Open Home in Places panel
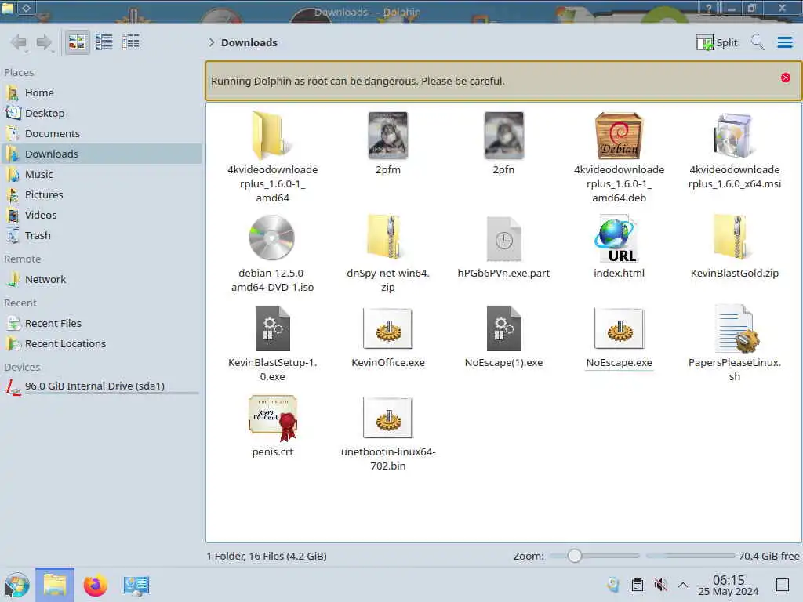The image size is (803, 602). coord(101,92)
